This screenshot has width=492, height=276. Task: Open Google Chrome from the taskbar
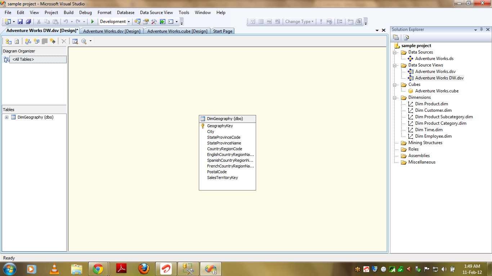[98, 269]
